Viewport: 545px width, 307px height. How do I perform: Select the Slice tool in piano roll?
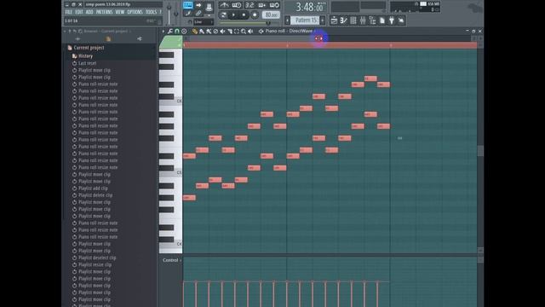pos(230,32)
